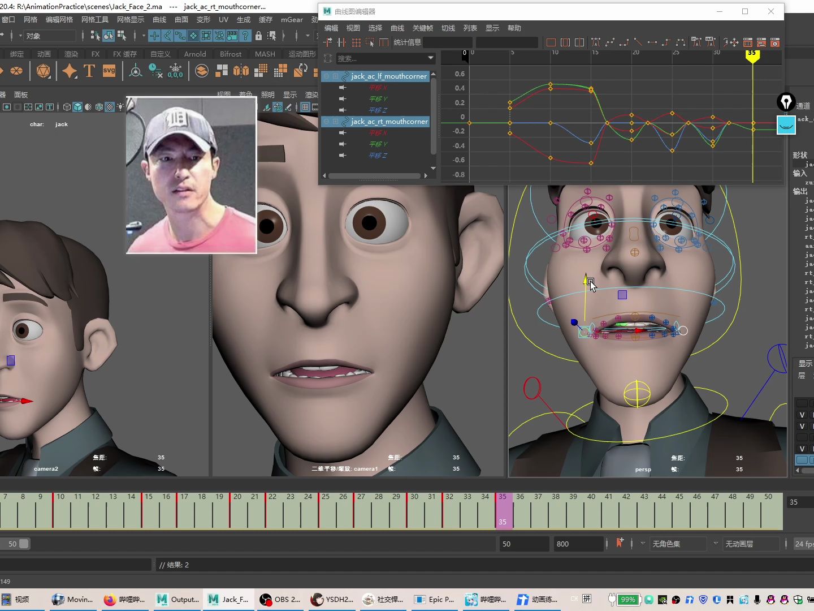Select jack_ac_rt_mouthcorner in the curve list

tap(389, 121)
